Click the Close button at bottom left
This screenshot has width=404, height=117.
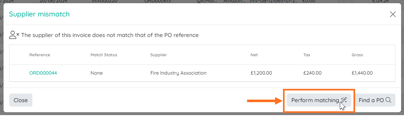point(21,100)
